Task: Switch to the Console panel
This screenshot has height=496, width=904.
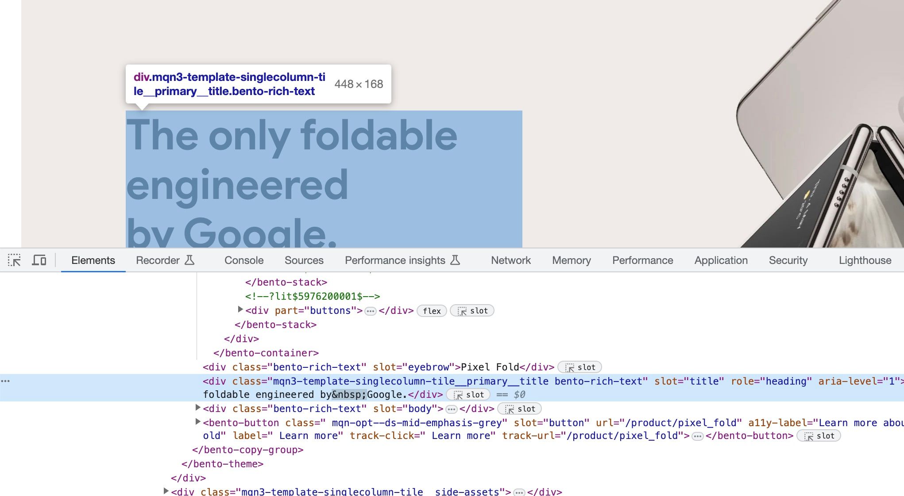Action: click(243, 260)
